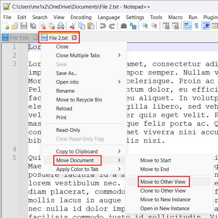This screenshot has width=218, height=218.
Task: Open the Tools menu
Action: 156,17
